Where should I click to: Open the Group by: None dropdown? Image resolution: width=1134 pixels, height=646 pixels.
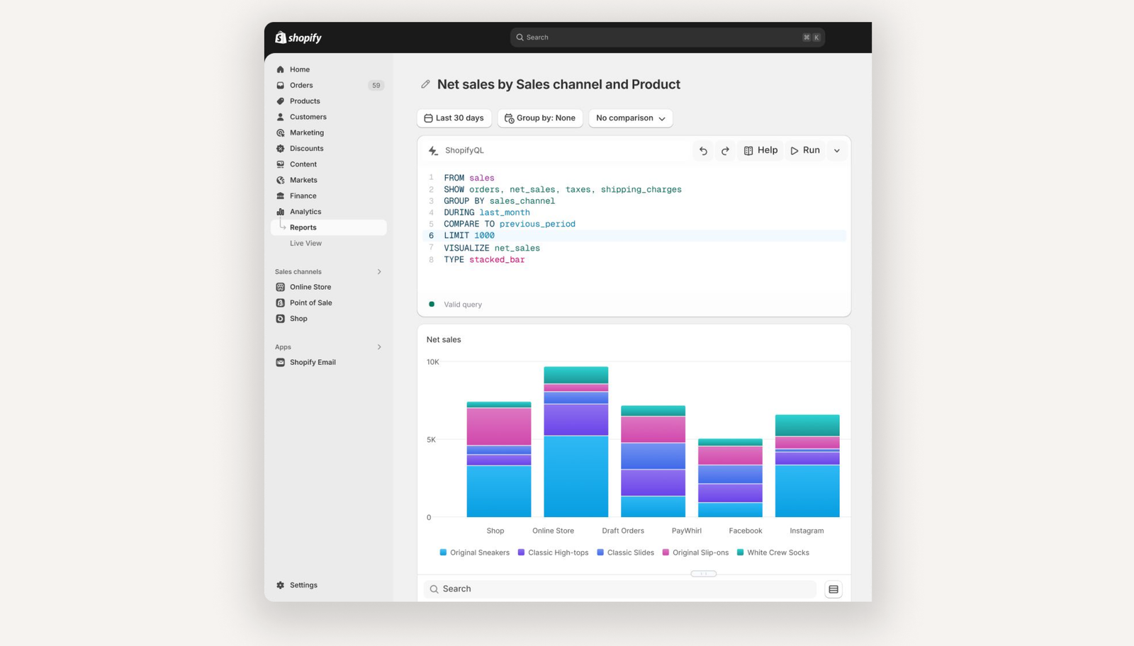click(x=540, y=118)
